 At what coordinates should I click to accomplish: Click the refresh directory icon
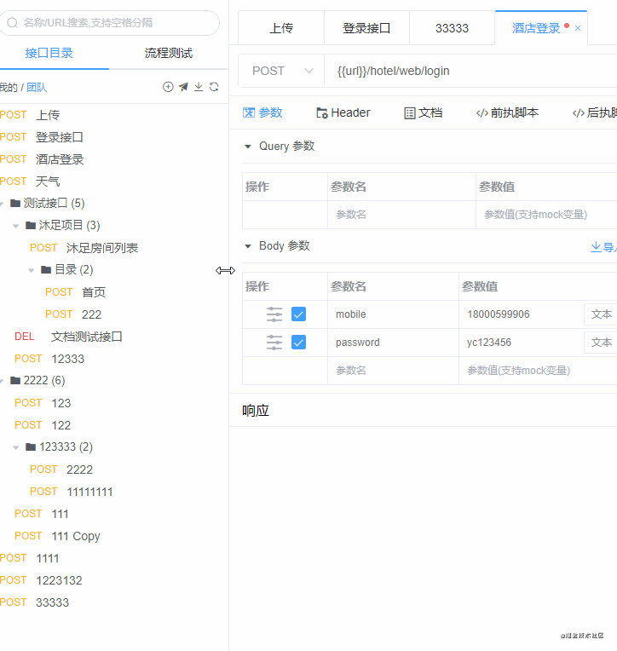tap(214, 87)
